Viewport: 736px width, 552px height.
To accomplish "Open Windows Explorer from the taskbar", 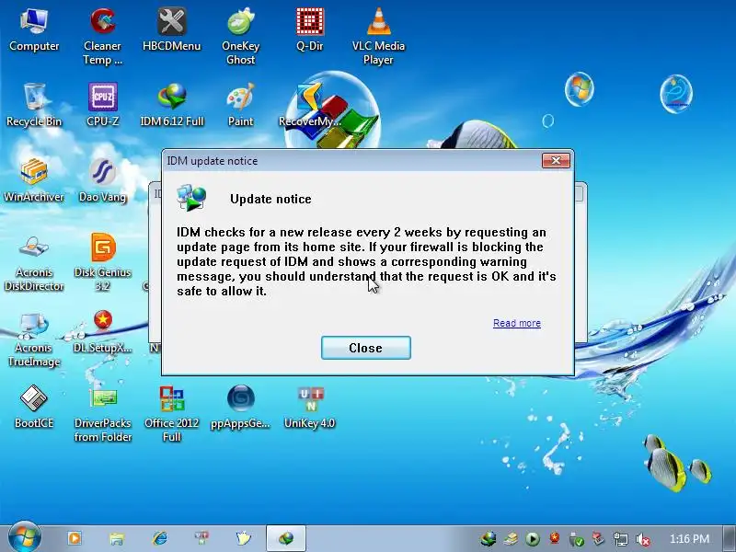I will [x=117, y=538].
